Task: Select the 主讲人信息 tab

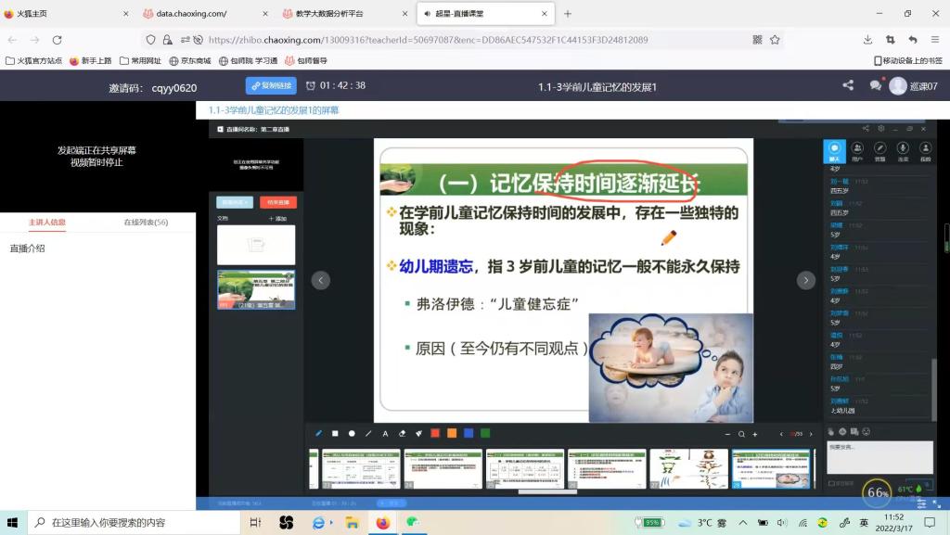Action: tap(47, 223)
